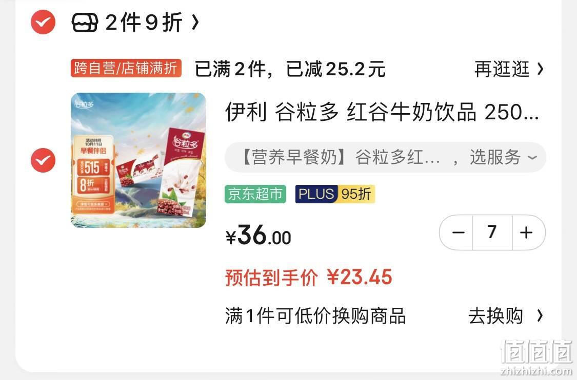Click the quantity field showing 7
The height and width of the screenshot is (380, 577).
[x=492, y=233]
